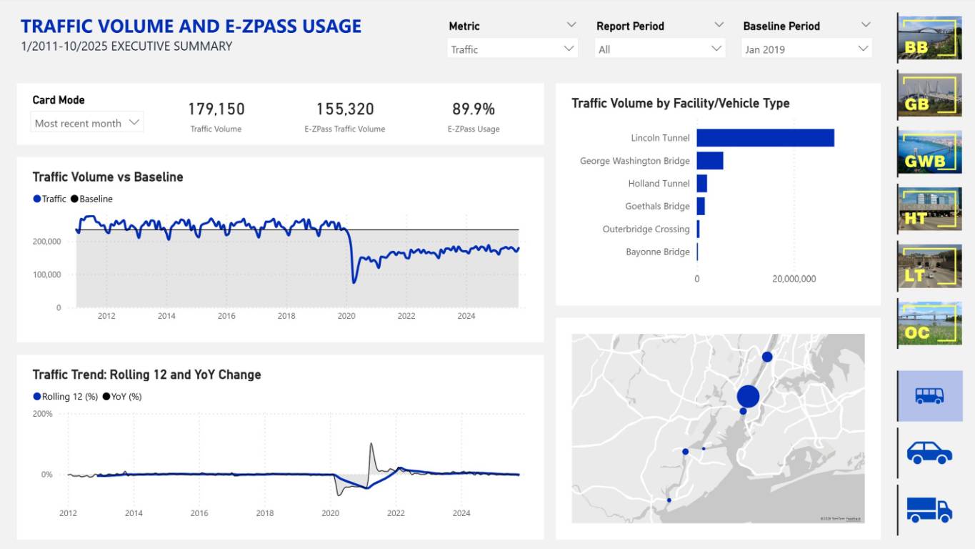Image resolution: width=975 pixels, height=549 pixels.
Task: Select the OC Outerbridge Crossing icon
Action: (x=929, y=323)
